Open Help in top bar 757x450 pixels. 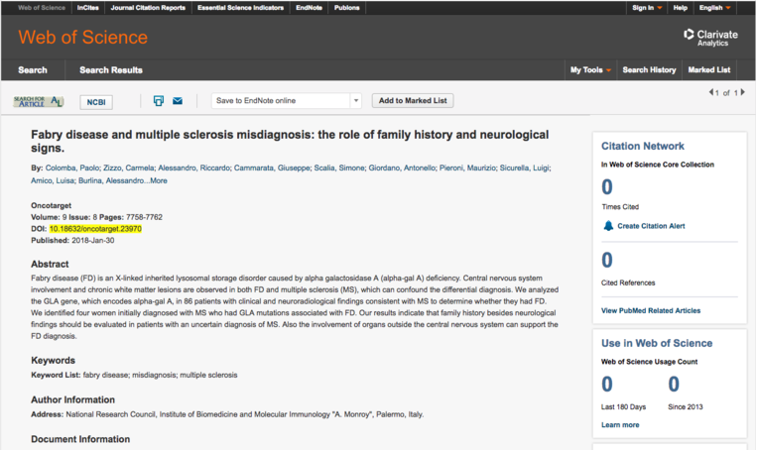(681, 8)
